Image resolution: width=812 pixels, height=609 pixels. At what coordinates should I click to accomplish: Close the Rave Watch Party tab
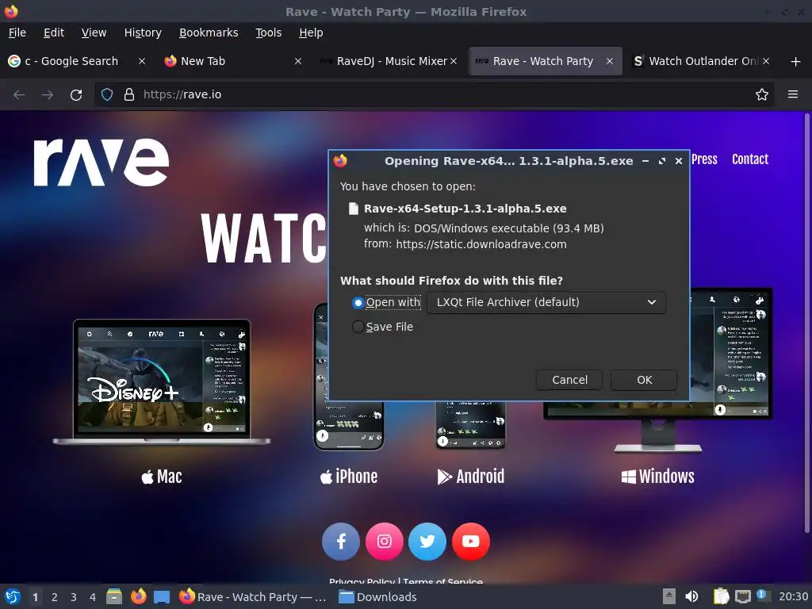coord(610,61)
